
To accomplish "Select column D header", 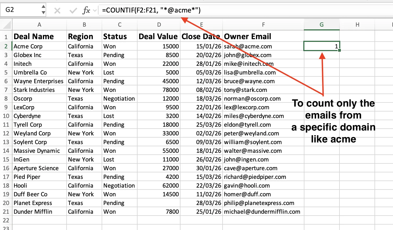I will pos(159,25).
